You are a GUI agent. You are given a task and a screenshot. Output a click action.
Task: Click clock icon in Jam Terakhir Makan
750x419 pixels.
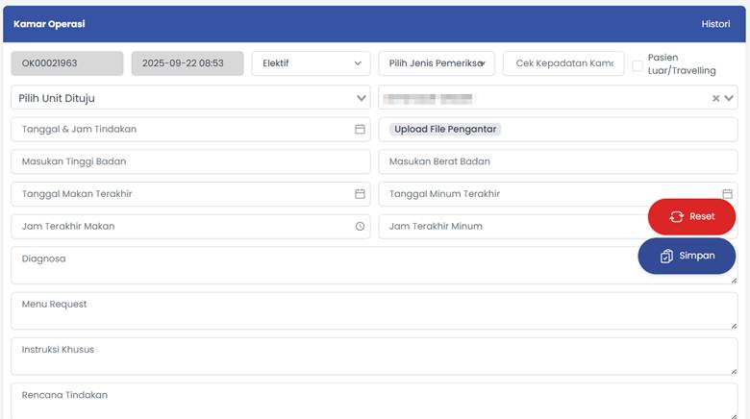[360, 227]
